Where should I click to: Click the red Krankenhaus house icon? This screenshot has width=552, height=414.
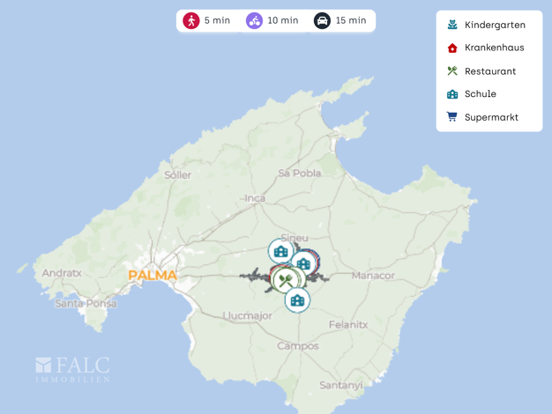click(452, 48)
